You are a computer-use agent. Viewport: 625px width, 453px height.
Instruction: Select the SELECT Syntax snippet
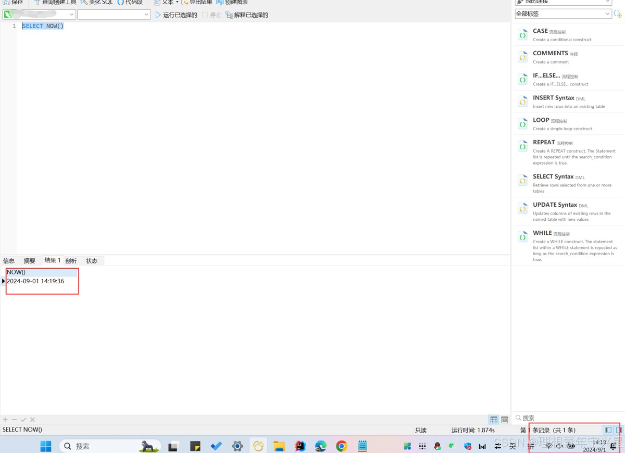pos(568,183)
